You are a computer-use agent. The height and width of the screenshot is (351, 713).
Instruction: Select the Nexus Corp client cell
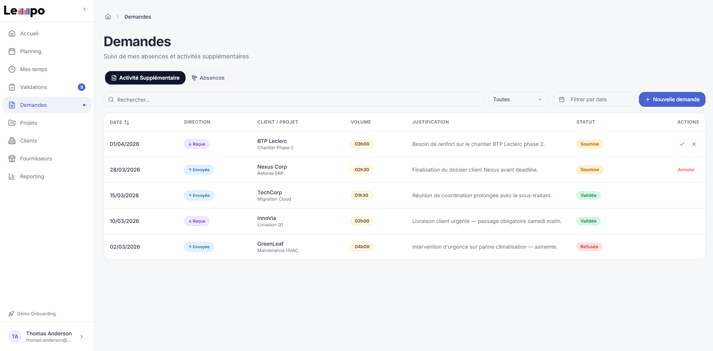272,170
